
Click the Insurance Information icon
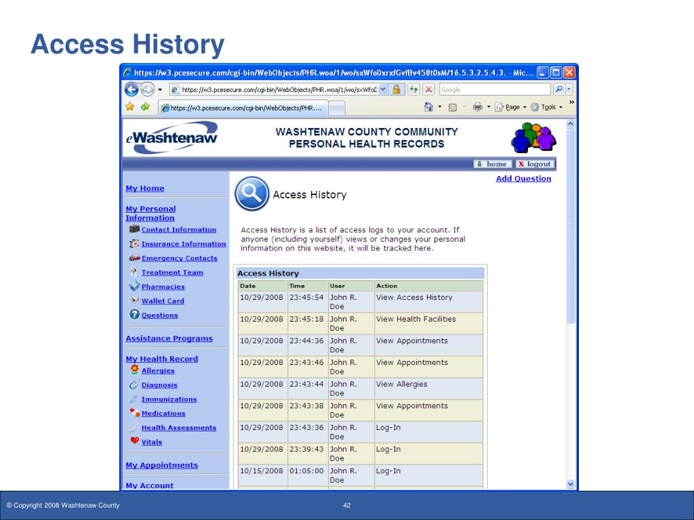(x=134, y=243)
